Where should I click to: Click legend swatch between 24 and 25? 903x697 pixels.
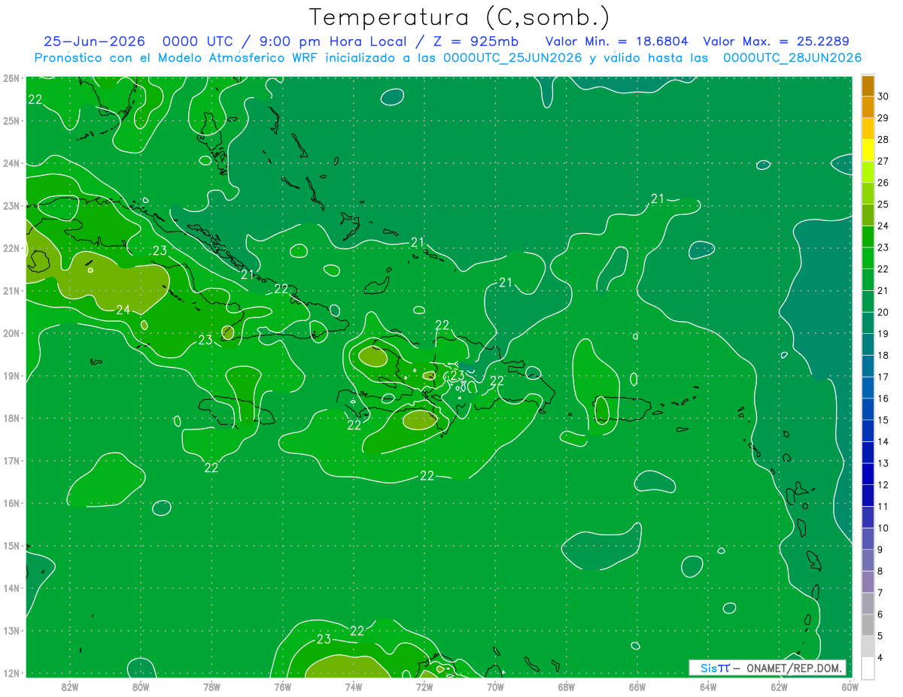(868, 215)
